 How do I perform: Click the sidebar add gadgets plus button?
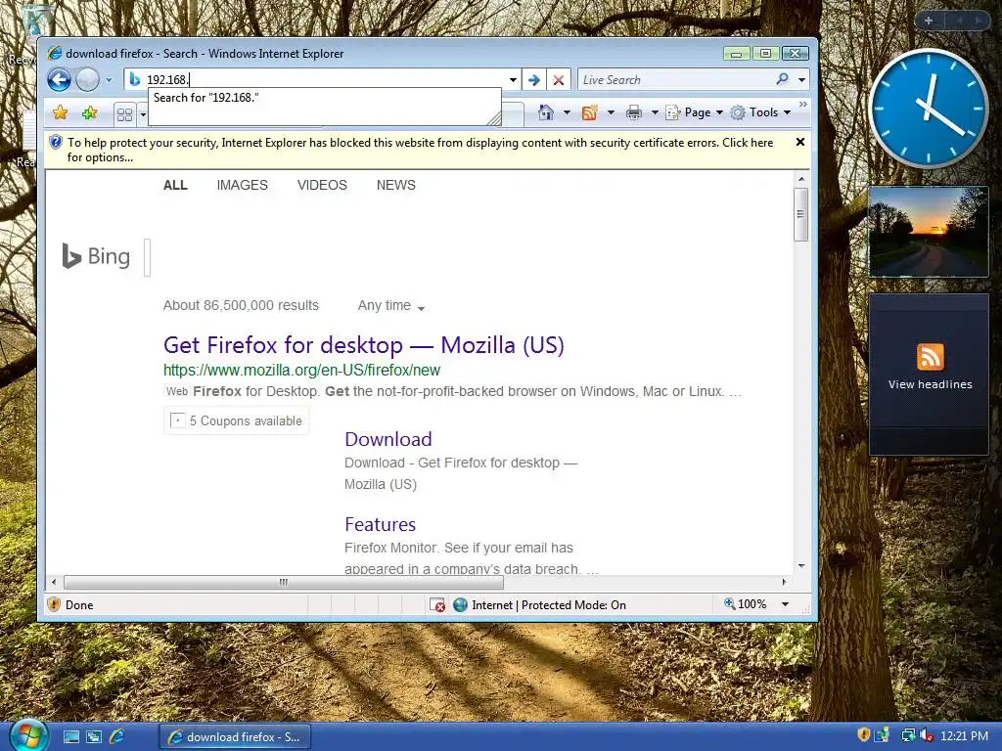(x=929, y=21)
